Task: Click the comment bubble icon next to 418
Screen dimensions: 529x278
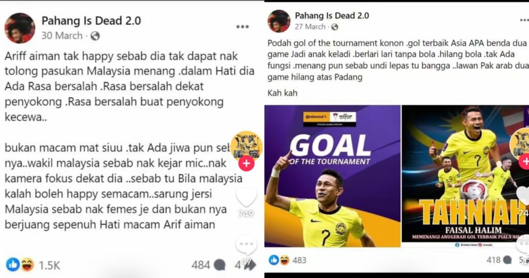Action: 507,260
